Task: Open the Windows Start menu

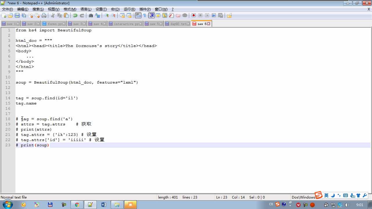Action: pyautogui.click(x=7, y=205)
